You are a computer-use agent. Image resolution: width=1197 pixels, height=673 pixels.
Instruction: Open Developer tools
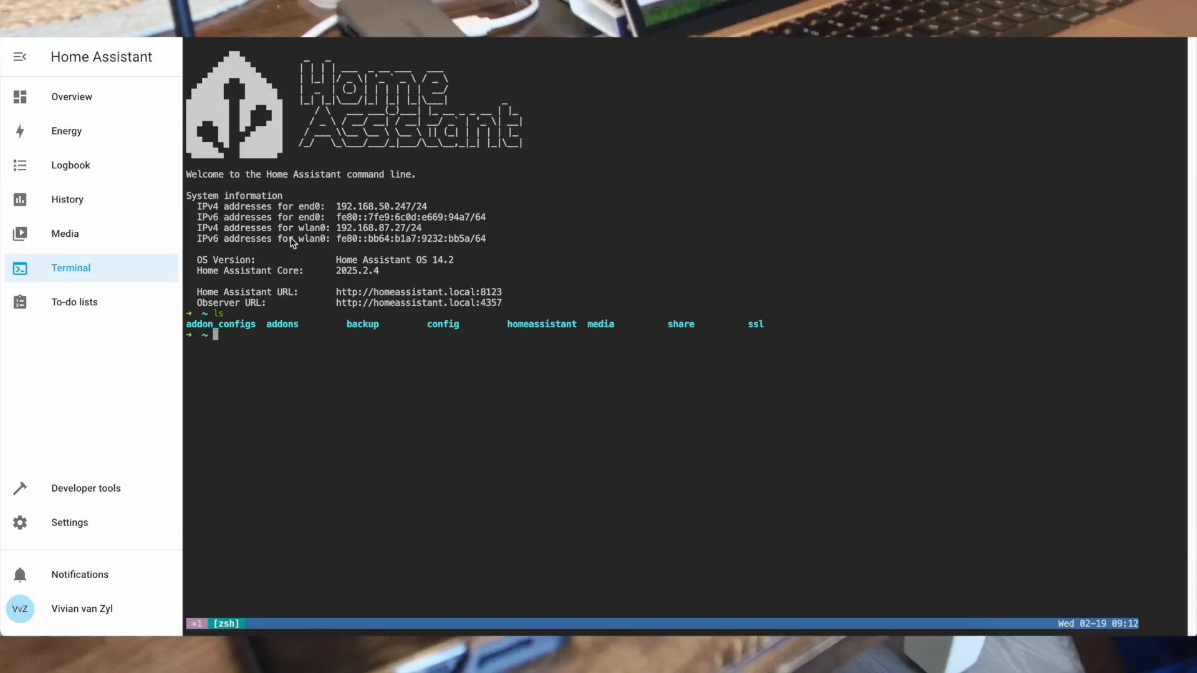(x=91, y=488)
